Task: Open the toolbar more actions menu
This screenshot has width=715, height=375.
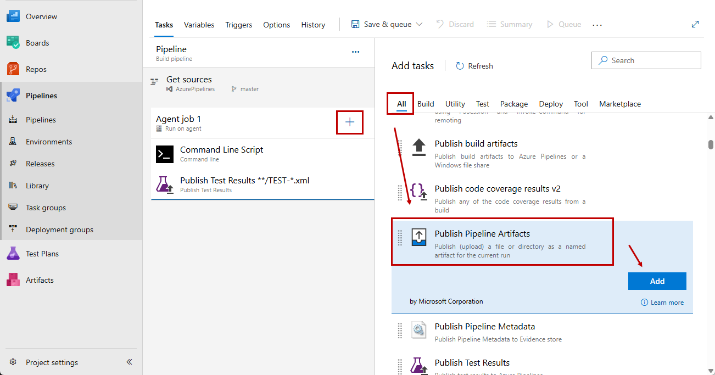Action: 597,24
